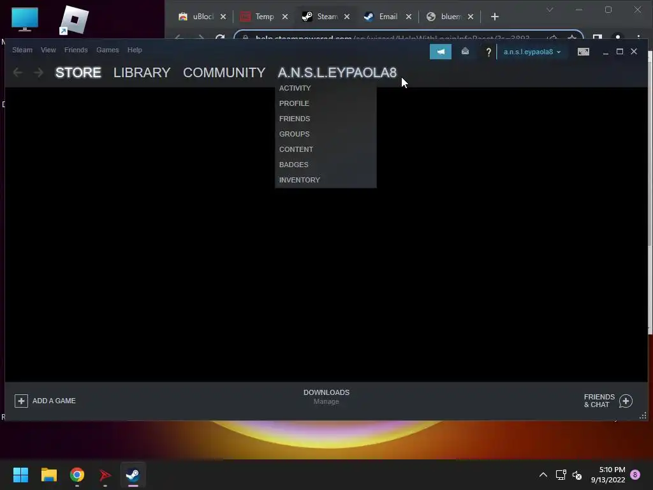Open a new tab in Chrome
Image resolution: width=653 pixels, height=490 pixels.
coord(495,17)
